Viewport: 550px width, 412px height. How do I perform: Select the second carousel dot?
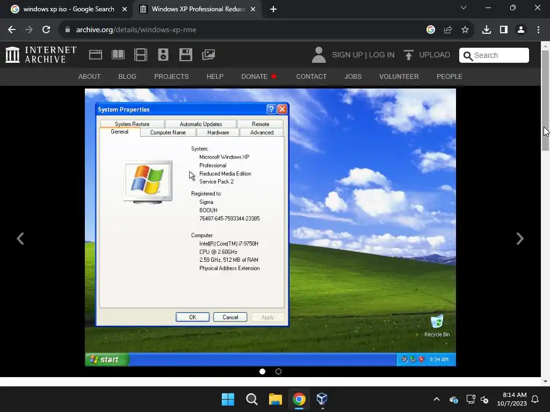coord(279,371)
